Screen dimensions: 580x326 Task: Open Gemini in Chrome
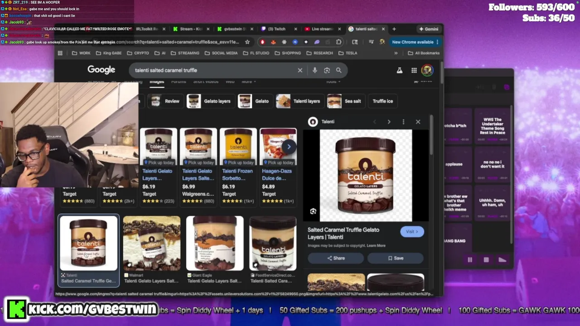tap(429, 29)
